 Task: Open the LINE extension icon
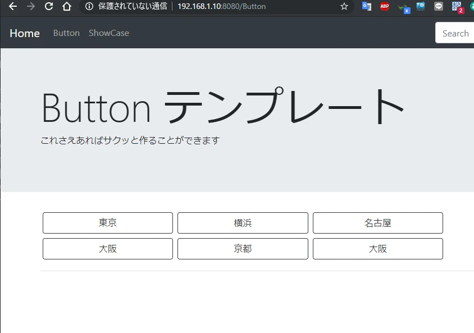[x=438, y=6]
